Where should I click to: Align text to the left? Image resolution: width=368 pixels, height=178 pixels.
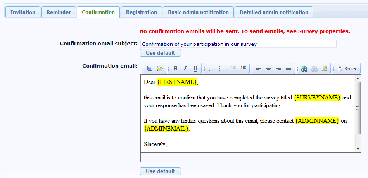(259, 68)
